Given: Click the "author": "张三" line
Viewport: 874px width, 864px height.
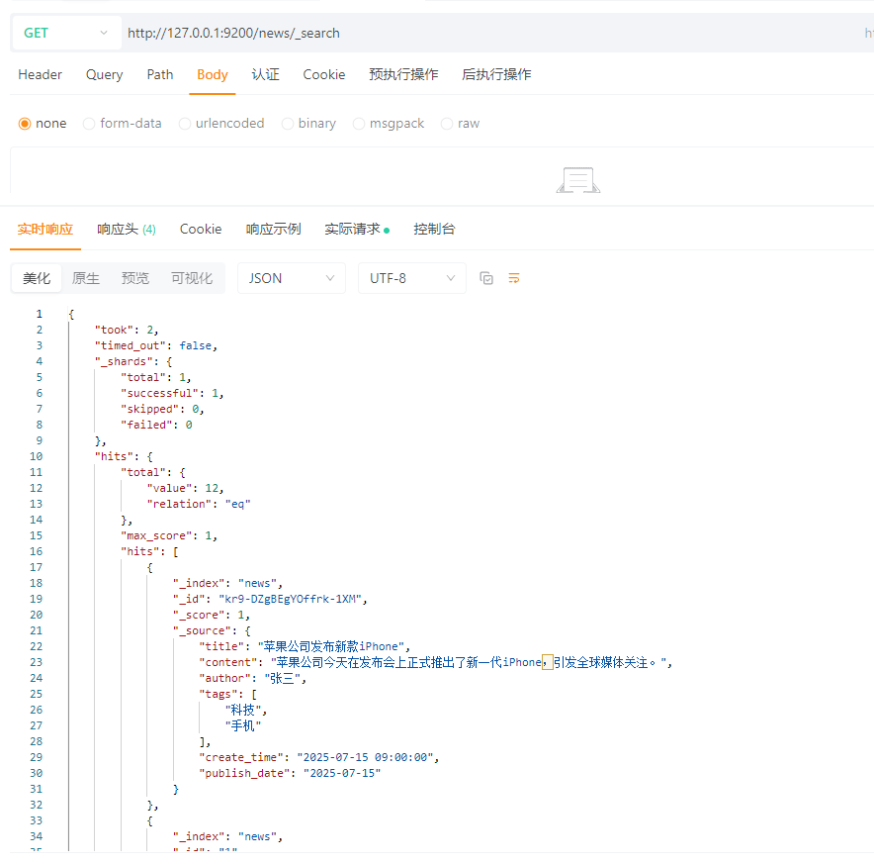Looking at the screenshot, I should click(253, 678).
